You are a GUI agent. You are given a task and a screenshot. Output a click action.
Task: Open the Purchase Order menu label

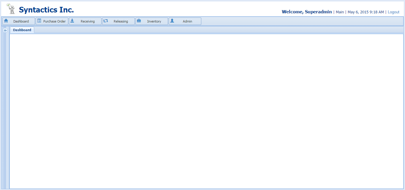(x=54, y=21)
